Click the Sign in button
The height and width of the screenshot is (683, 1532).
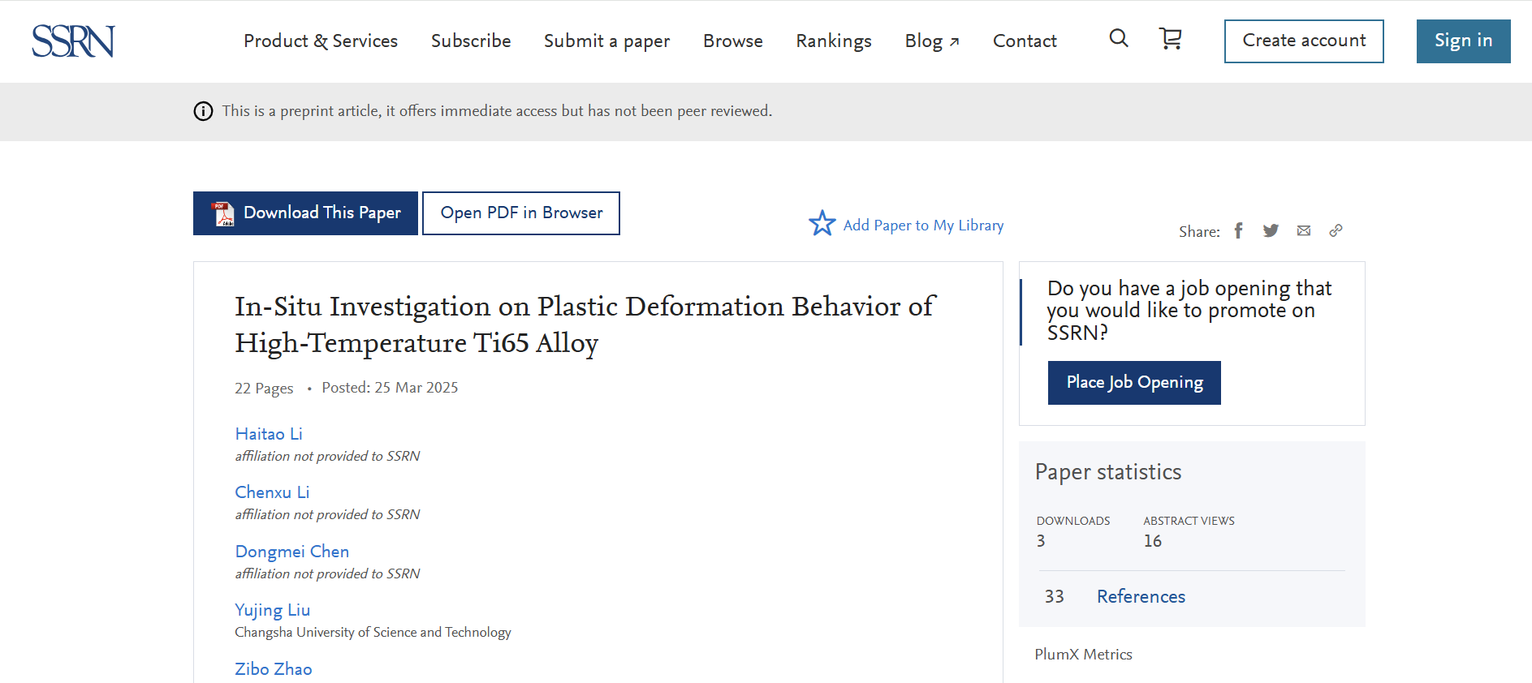tap(1463, 41)
